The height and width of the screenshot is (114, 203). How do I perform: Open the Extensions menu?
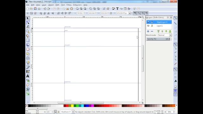pos(77,5)
